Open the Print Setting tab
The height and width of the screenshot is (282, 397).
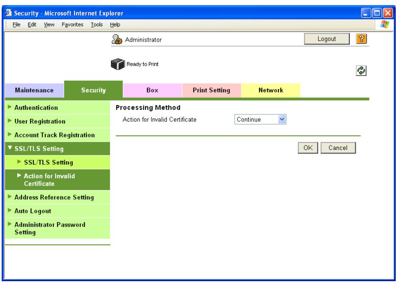coord(211,90)
